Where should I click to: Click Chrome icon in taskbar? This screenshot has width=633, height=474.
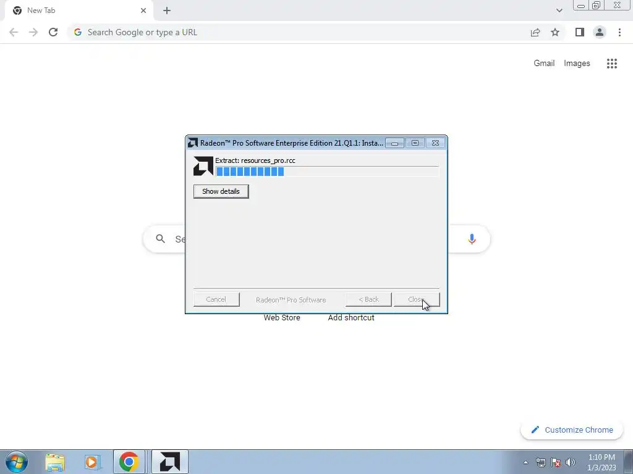pyautogui.click(x=129, y=462)
